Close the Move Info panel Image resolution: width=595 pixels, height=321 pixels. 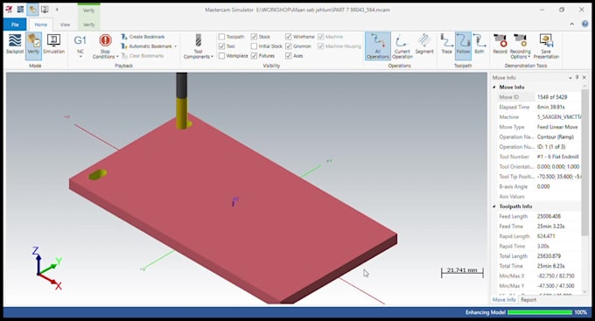coord(584,77)
